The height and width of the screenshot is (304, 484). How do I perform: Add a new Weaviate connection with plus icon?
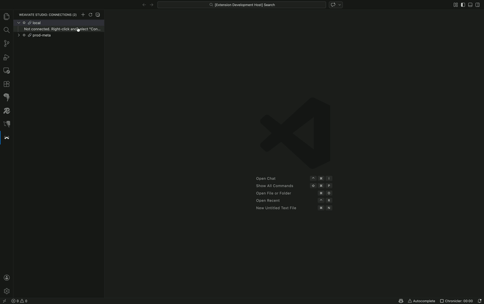click(x=83, y=15)
